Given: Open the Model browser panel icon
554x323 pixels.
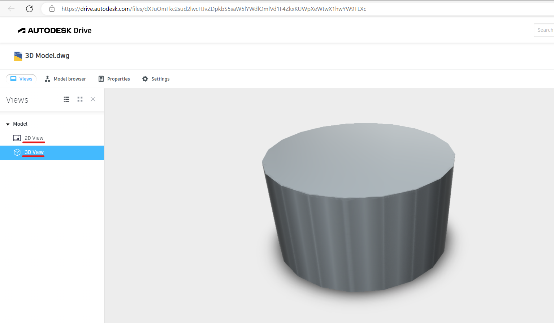Looking at the screenshot, I should (48, 79).
